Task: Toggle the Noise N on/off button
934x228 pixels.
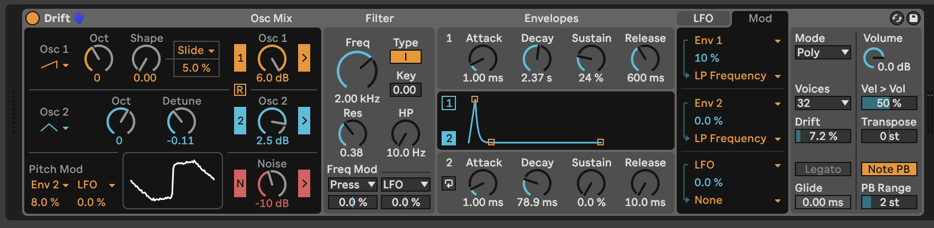Action: point(240,183)
